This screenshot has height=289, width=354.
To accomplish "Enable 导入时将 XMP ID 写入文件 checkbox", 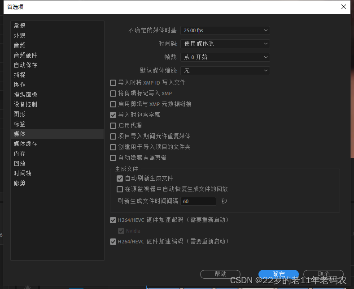I will (x=113, y=83).
